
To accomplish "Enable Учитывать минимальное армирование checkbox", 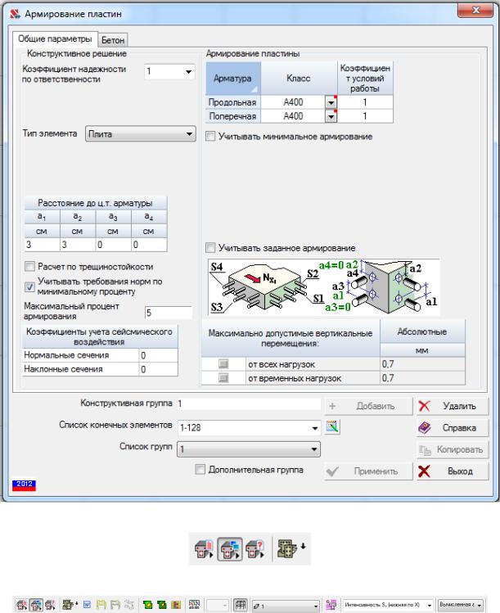I will 210,137.
